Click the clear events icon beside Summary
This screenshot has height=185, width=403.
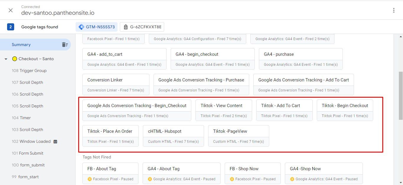tap(65, 45)
